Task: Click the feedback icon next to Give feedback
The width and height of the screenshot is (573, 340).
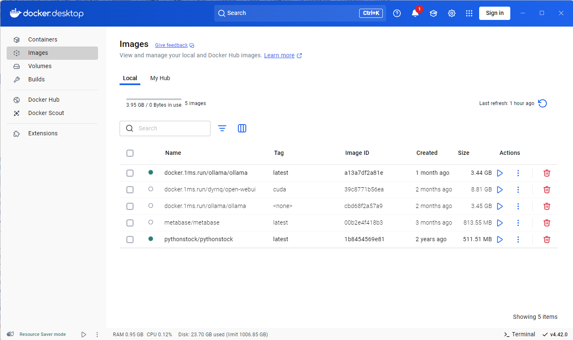Action: point(192,45)
